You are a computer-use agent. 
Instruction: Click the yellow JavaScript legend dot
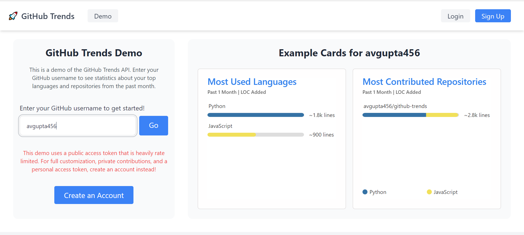pos(429,192)
